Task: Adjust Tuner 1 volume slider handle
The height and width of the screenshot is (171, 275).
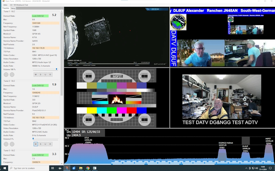Action: (56, 69)
